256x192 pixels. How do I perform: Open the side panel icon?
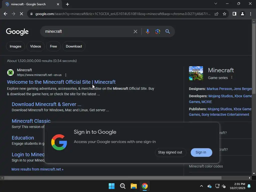point(234,14)
